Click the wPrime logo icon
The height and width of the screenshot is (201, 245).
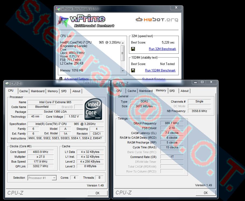tap(63, 21)
